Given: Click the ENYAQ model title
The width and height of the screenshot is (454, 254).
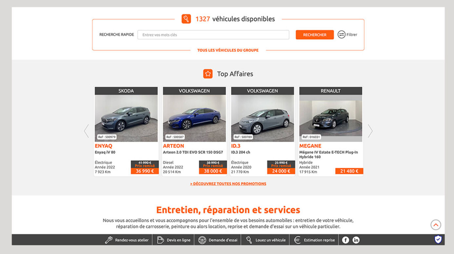Looking at the screenshot, I should tap(104, 146).
